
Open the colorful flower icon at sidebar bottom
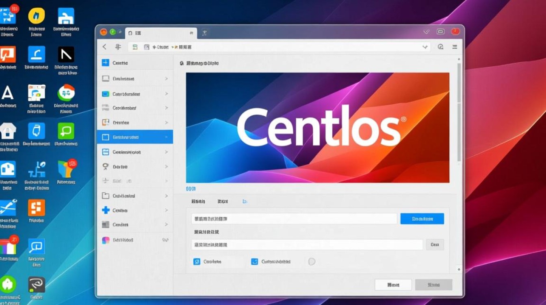click(x=105, y=240)
